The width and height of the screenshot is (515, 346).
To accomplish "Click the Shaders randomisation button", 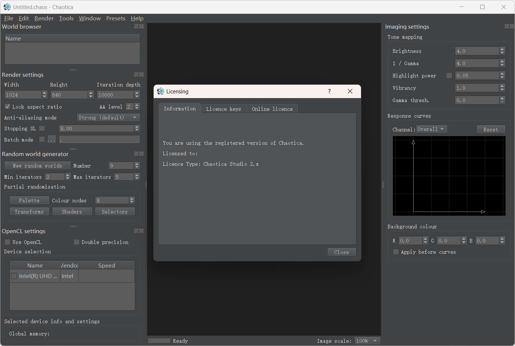I will [72, 212].
